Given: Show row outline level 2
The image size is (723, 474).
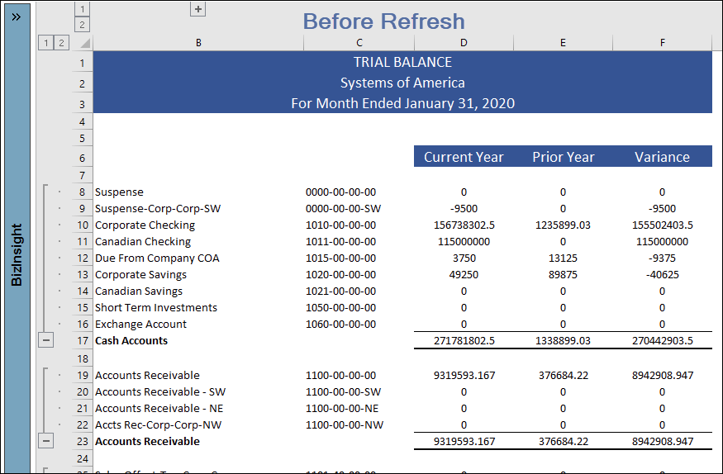Looking at the screenshot, I should pyautogui.click(x=61, y=43).
